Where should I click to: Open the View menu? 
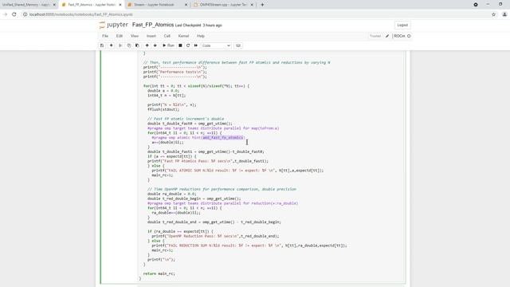point(135,36)
